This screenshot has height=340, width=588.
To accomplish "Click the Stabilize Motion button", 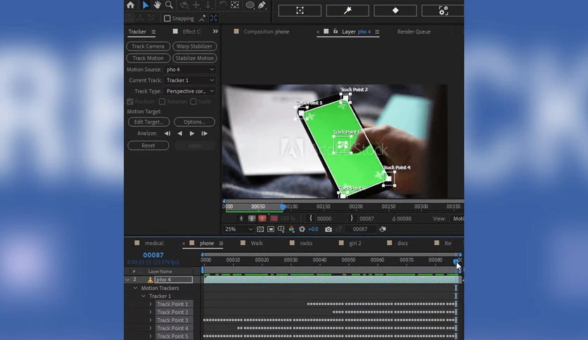I will pyautogui.click(x=195, y=58).
